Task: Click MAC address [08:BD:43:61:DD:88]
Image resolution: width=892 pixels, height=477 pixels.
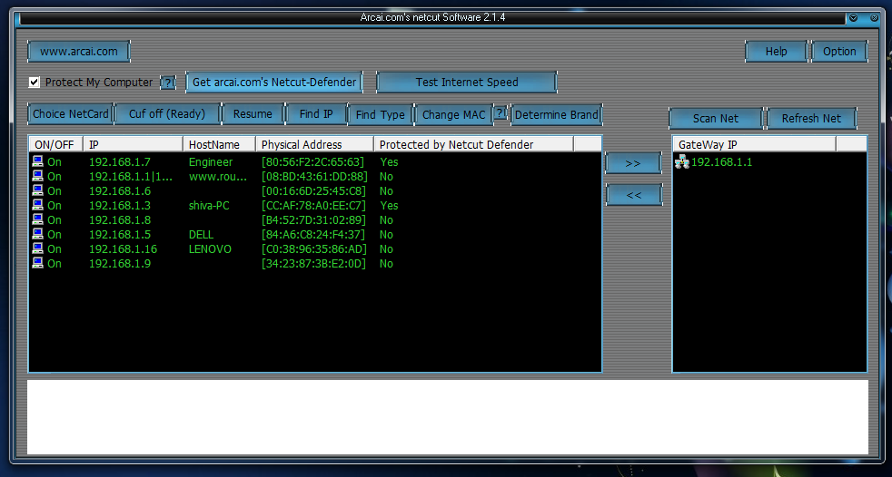Action: (314, 177)
